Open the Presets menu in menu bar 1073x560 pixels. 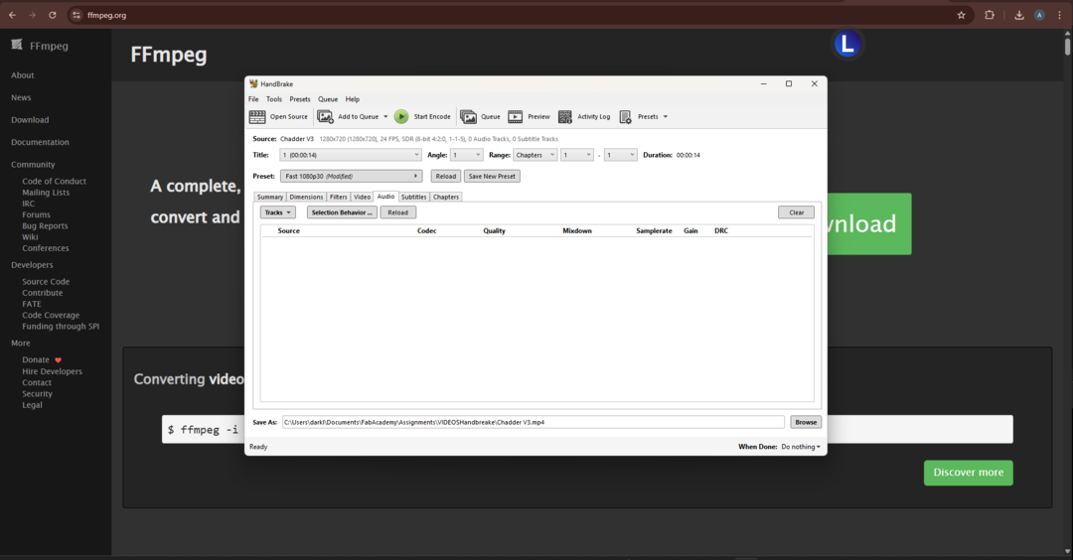300,99
